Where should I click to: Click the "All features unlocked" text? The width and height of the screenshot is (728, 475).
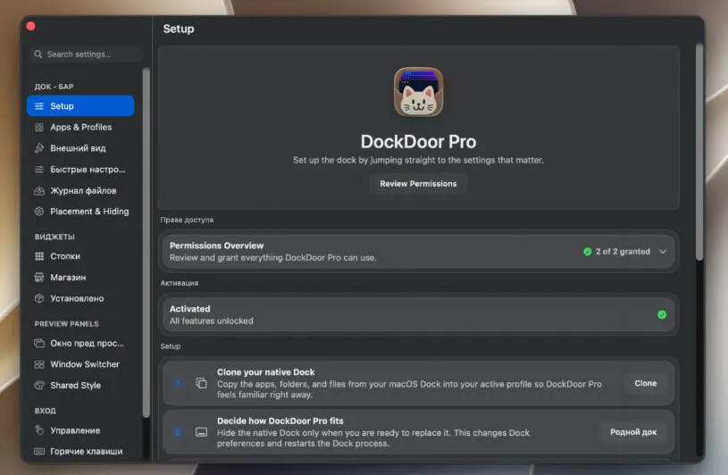tap(211, 321)
